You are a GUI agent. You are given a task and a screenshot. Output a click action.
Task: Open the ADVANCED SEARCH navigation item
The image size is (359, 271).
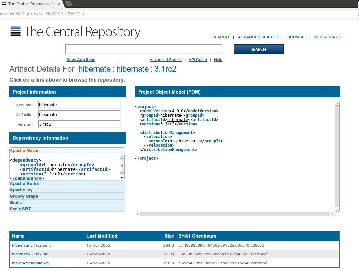click(x=258, y=37)
